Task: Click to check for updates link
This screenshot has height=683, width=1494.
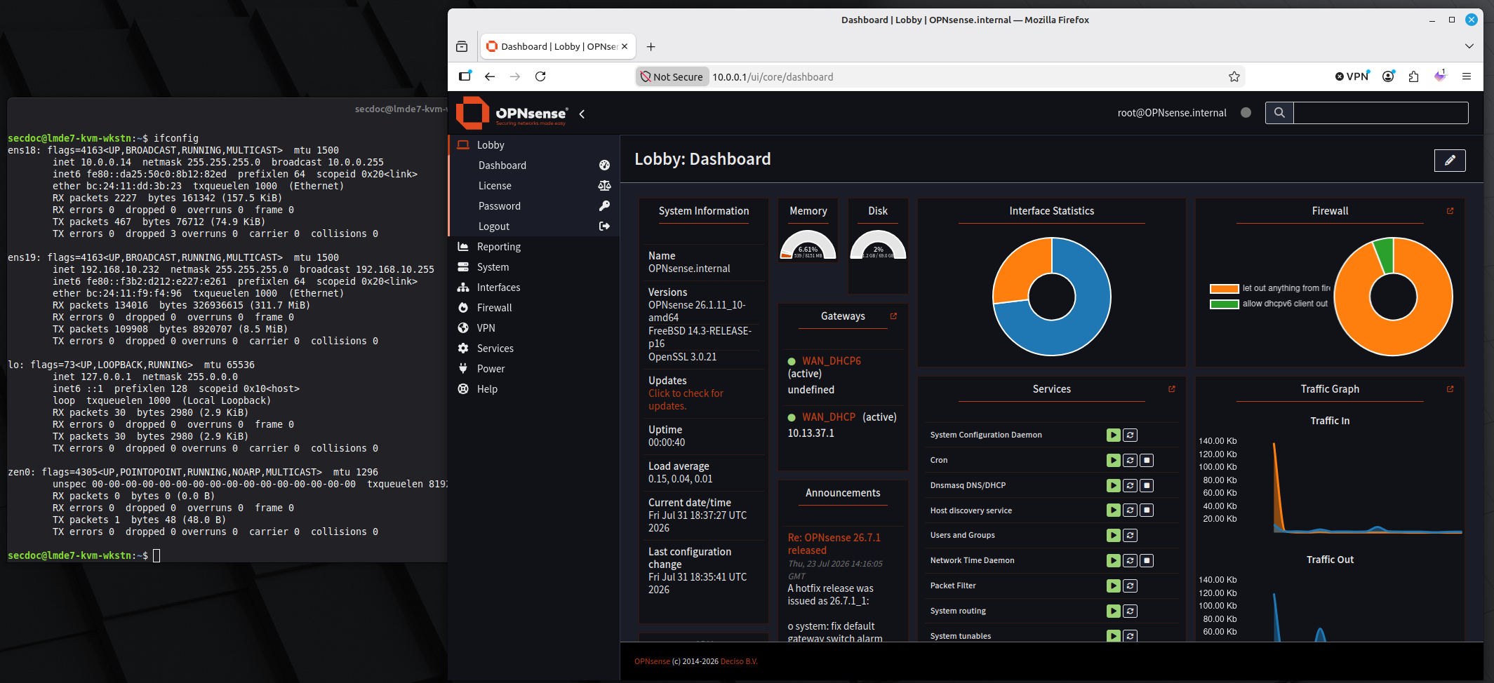Action: (x=686, y=400)
